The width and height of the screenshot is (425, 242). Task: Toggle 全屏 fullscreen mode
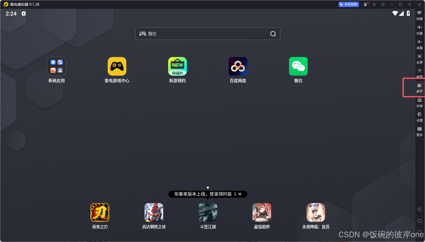420,59
